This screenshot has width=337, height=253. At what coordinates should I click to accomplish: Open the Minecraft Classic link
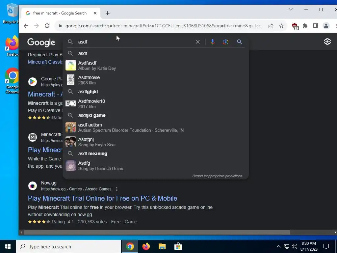(45, 62)
